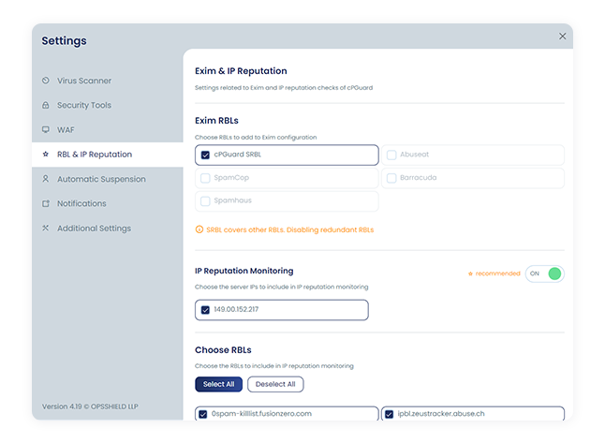Image resolution: width=605 pixels, height=443 pixels.
Task: Click Choose RBLs to add to Exim configuration text
Action: point(256,138)
